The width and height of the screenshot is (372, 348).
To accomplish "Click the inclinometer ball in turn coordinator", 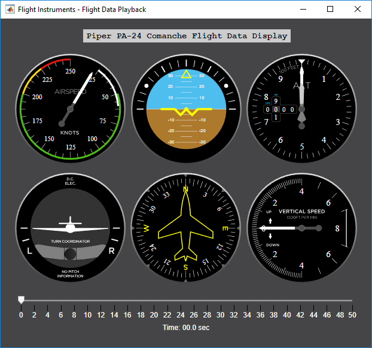I will [70, 254].
